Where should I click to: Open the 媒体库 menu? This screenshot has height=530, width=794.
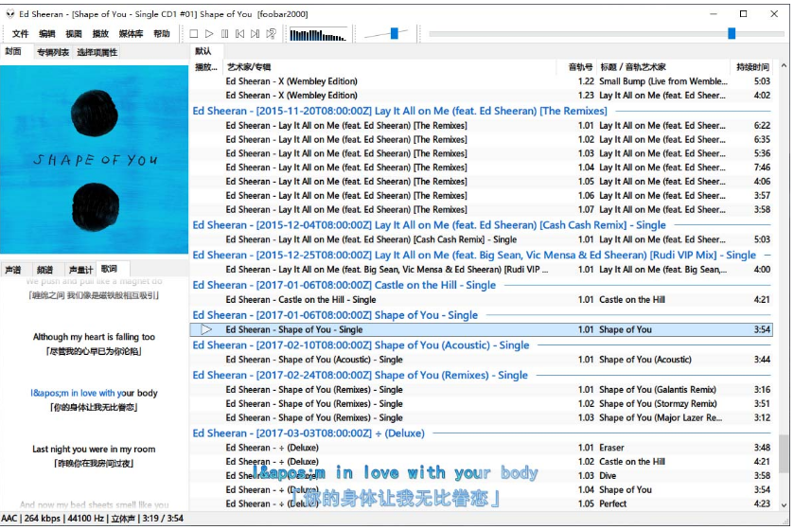[131, 34]
